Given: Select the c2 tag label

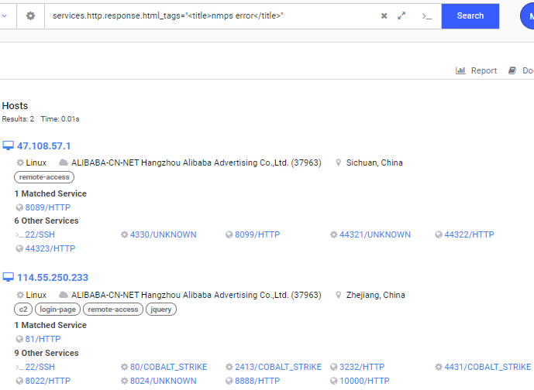Looking at the screenshot, I should 22,309.
